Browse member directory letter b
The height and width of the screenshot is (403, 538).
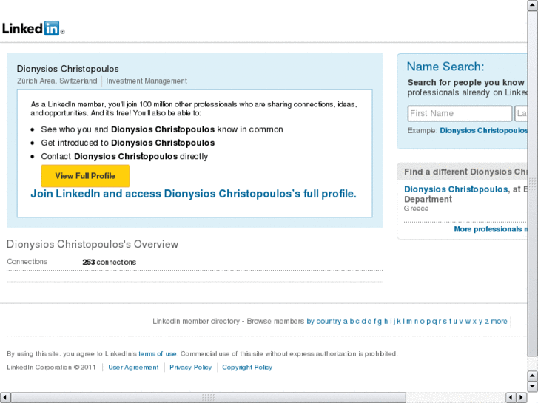click(352, 322)
